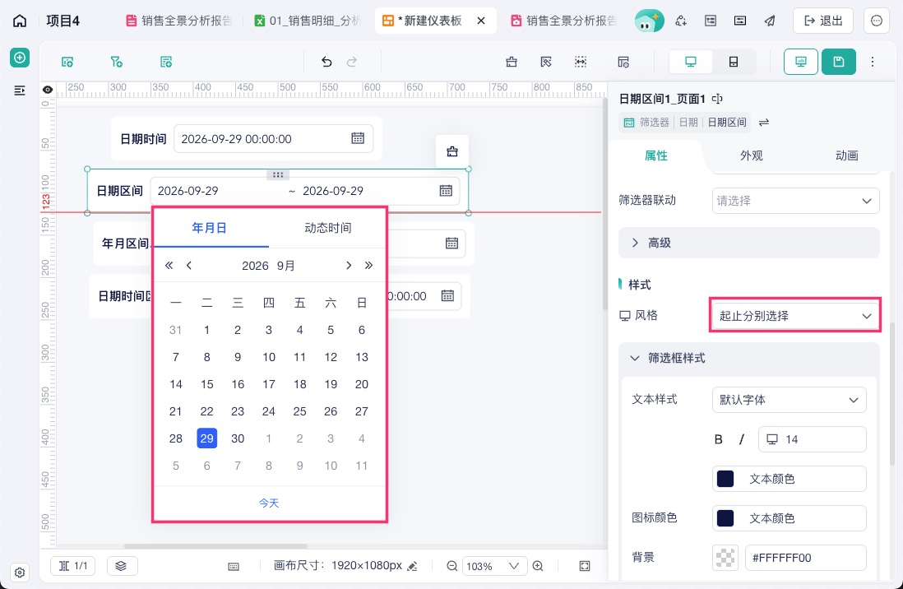Click the 退出 exit button

pyautogui.click(x=823, y=21)
